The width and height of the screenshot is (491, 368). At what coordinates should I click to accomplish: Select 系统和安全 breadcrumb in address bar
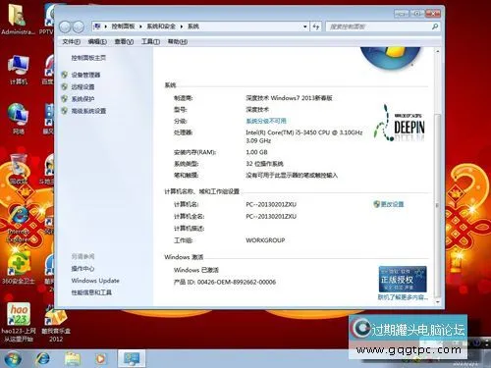[x=161, y=26]
